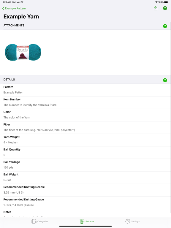Open help for Details section

(165, 80)
